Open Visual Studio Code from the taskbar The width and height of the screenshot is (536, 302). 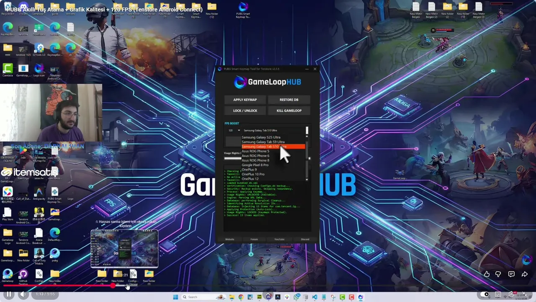[x=314, y=297]
